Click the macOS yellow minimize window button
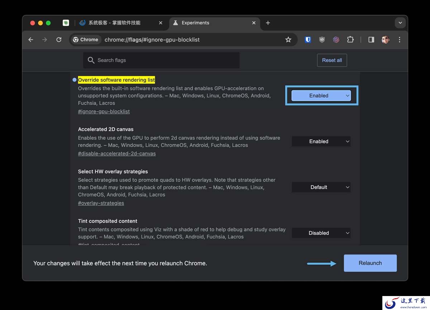This screenshot has width=430, height=310. tap(40, 23)
